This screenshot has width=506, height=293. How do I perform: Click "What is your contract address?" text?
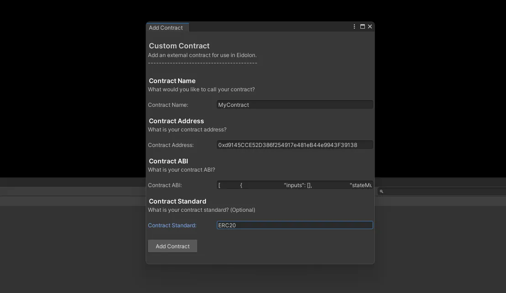(x=187, y=130)
